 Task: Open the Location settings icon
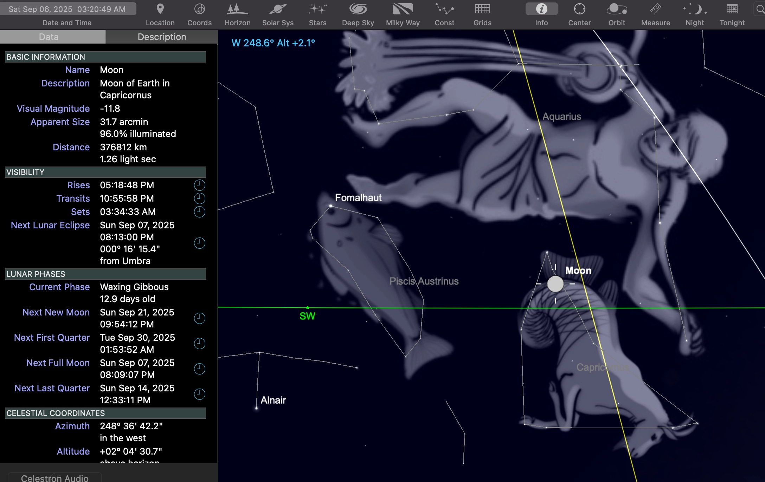tap(160, 9)
